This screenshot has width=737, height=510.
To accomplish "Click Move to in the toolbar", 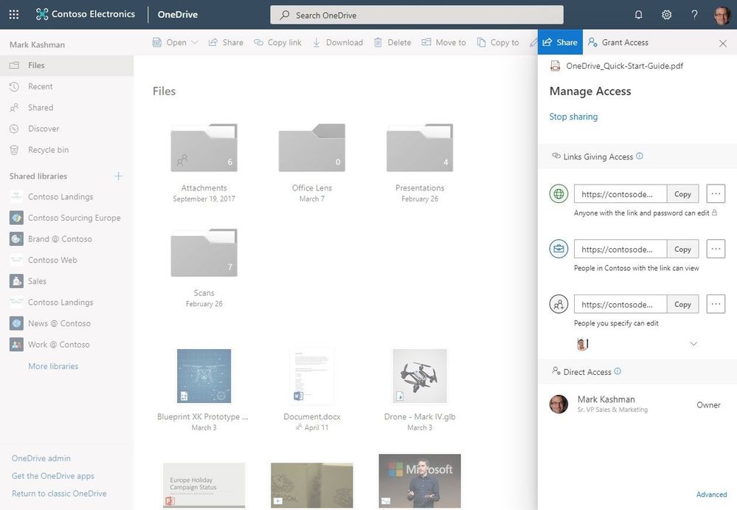I will tap(443, 42).
